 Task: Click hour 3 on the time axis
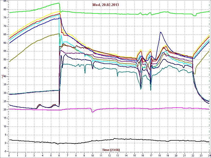(x=34, y=155)
